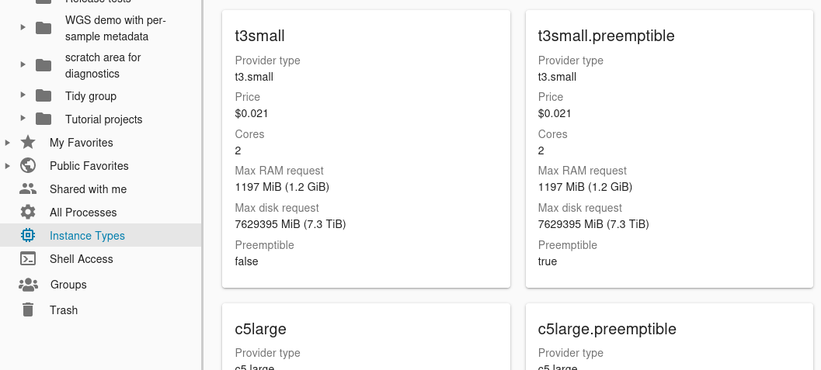The height and width of the screenshot is (370, 821).
Task: Click the All Processes gear icon
Action: click(x=28, y=213)
